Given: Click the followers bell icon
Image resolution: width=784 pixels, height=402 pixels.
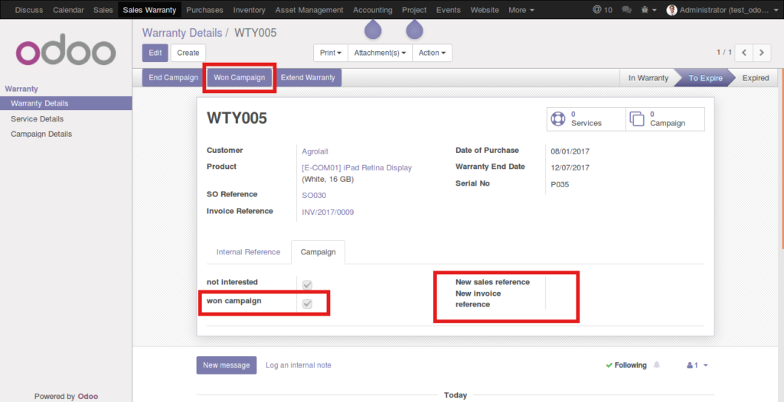Looking at the screenshot, I should tap(656, 365).
